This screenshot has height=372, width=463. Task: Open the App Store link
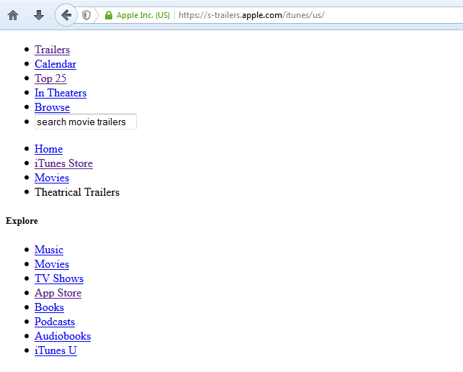(58, 294)
